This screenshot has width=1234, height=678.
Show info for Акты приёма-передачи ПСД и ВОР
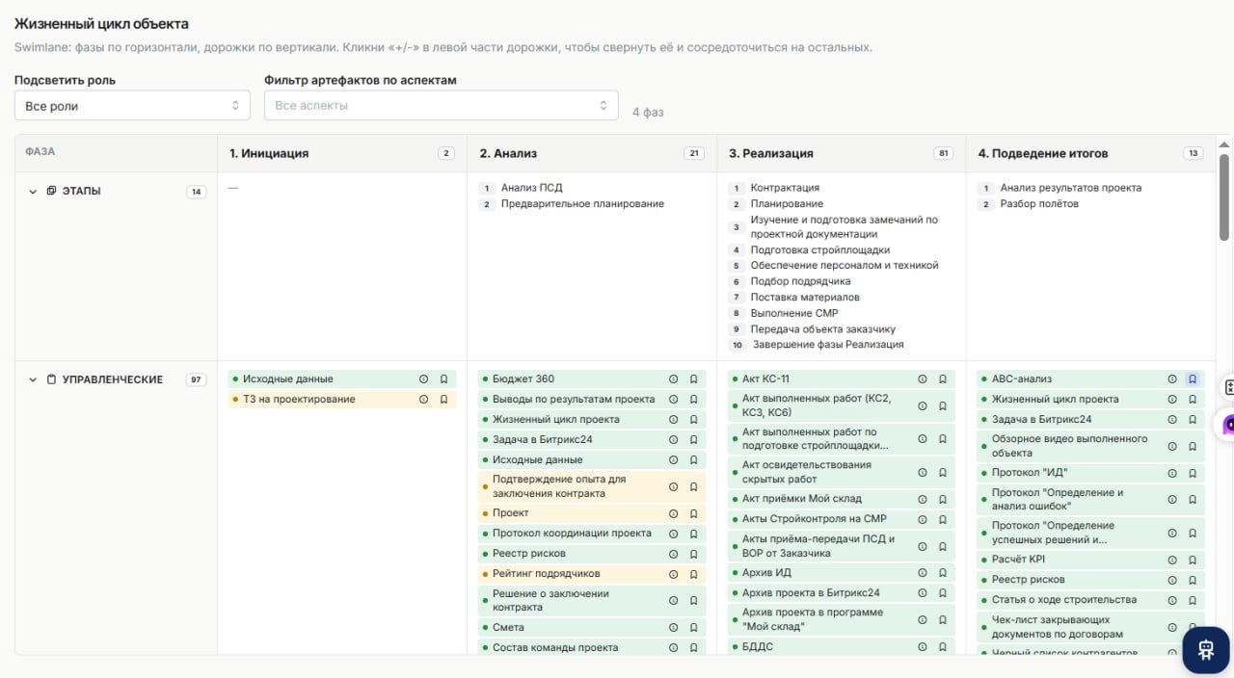pyautogui.click(x=923, y=546)
